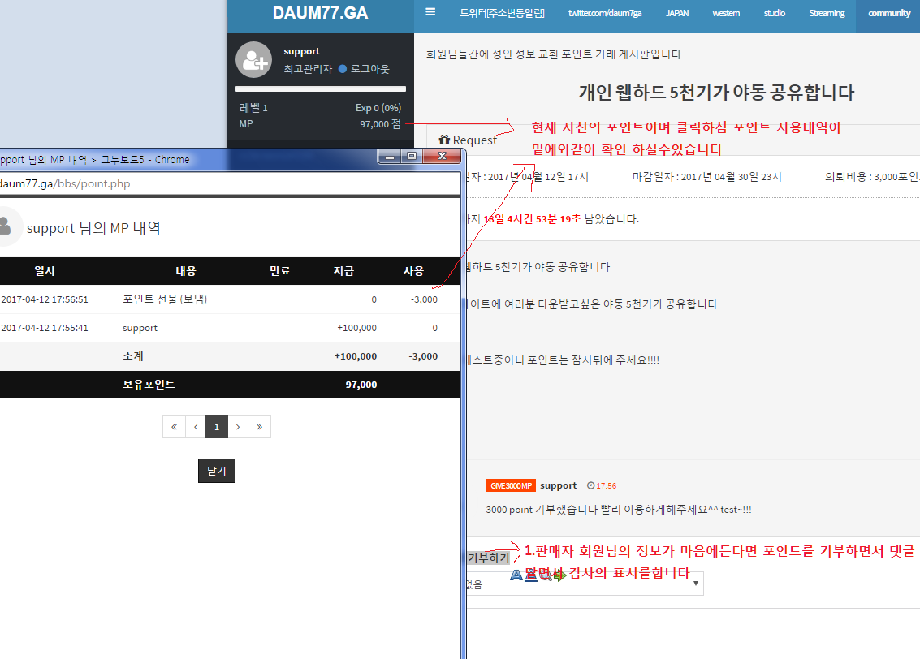Click the 만료 column header
920x659 pixels.
click(x=280, y=270)
